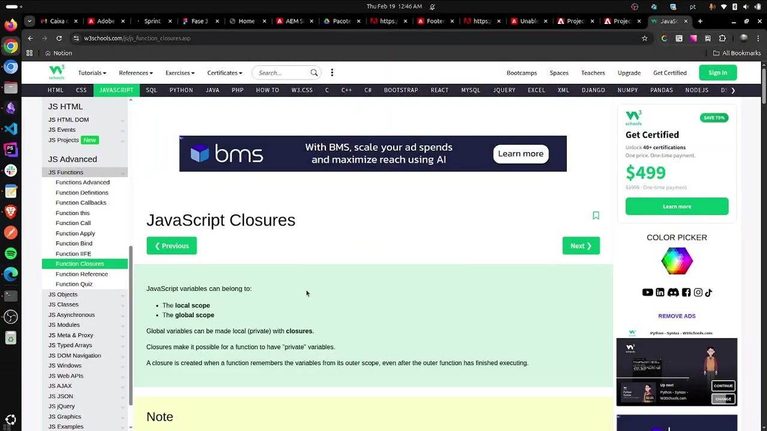Click the search magnifier icon
Image resolution: width=767 pixels, height=431 pixels.
coord(314,73)
